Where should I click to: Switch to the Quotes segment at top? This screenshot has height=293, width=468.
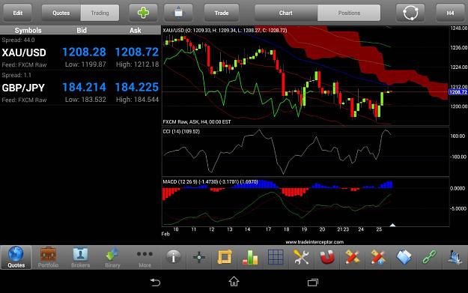[x=61, y=13]
